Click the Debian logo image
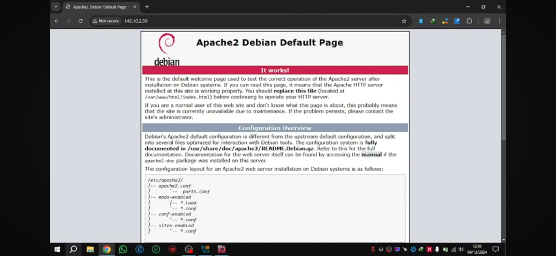The image size is (556, 256). [x=167, y=50]
